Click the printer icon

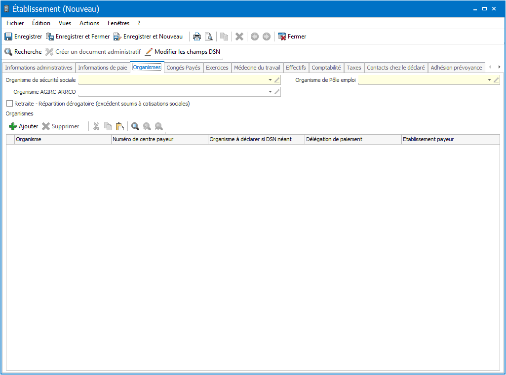(197, 37)
